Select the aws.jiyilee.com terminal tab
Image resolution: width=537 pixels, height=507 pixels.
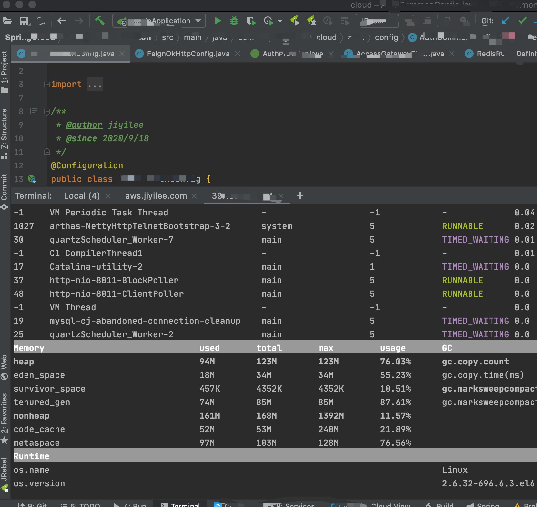tap(156, 196)
